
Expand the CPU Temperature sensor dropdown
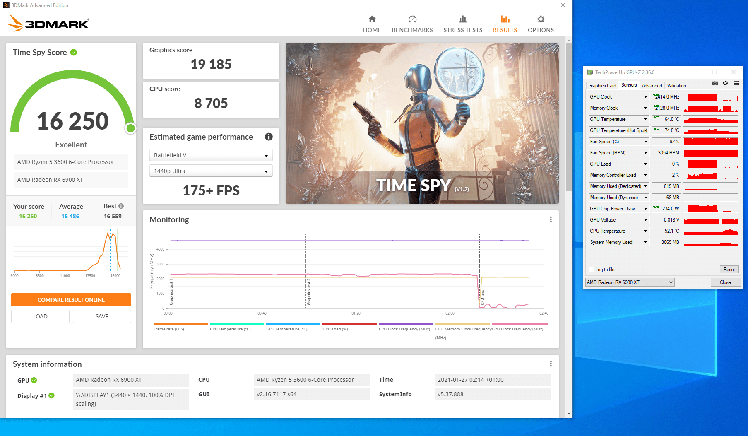pos(645,231)
